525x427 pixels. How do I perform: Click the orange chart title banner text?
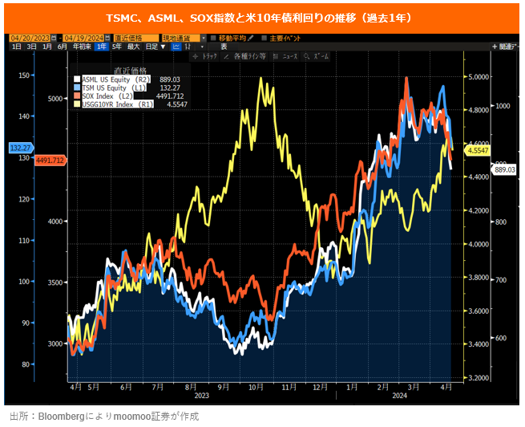pyautogui.click(x=259, y=18)
